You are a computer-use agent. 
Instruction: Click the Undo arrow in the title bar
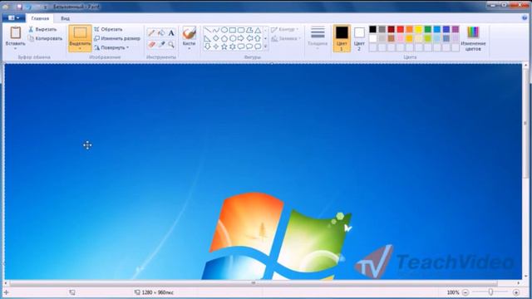pos(28,7)
